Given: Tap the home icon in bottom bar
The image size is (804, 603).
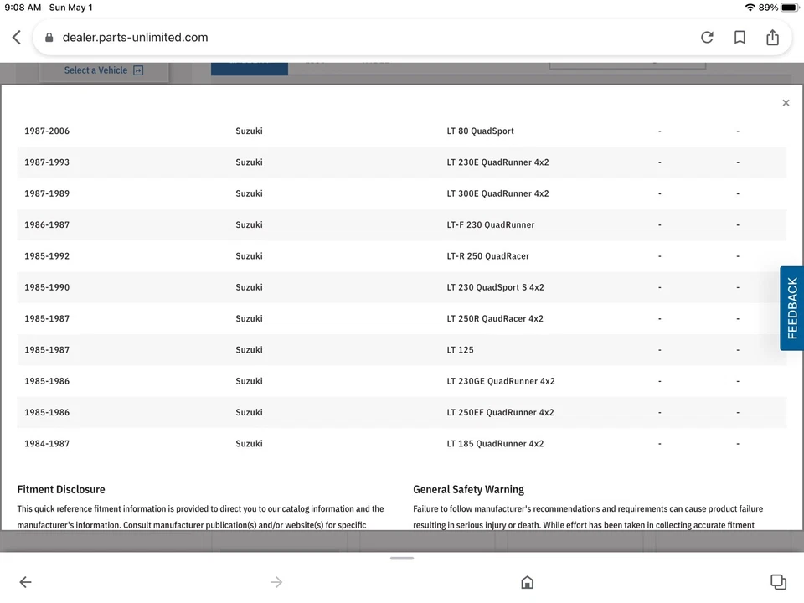Looking at the screenshot, I should pos(527,582).
